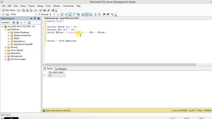The height and width of the screenshot is (119, 212).
Task: Open a Database Engine Query
Action: [19, 10]
